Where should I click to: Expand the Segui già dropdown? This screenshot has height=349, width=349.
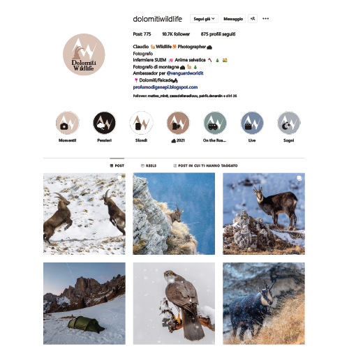[204, 19]
